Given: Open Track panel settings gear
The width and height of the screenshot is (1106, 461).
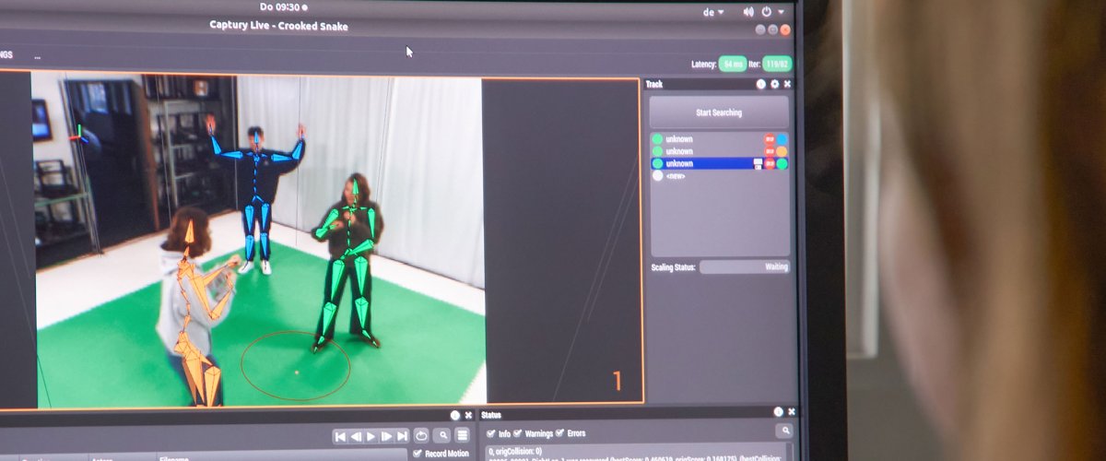Looking at the screenshot, I should (774, 84).
